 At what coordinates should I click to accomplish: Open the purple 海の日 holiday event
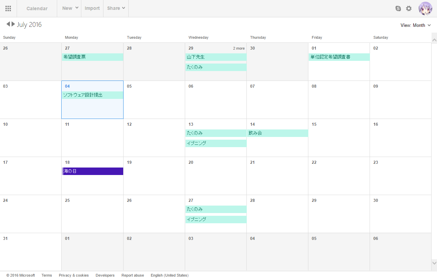pyautogui.click(x=93, y=171)
